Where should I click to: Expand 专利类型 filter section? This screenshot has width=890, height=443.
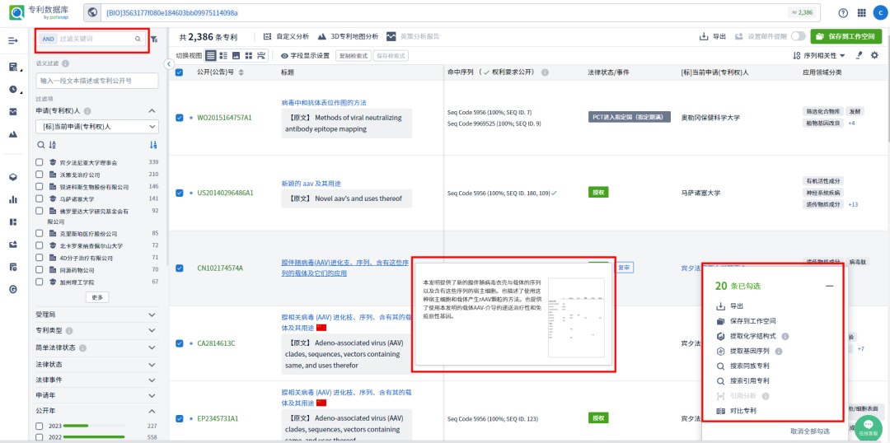[152, 330]
